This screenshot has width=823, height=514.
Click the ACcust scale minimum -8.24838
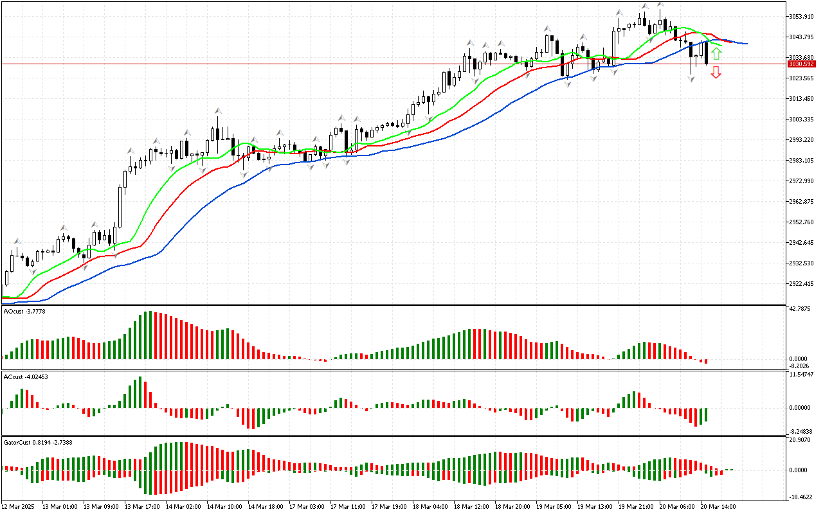tap(802, 431)
